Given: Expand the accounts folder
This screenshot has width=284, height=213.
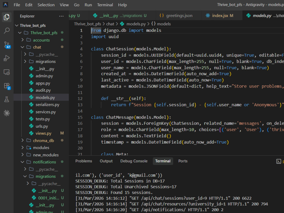Looking at the screenshot, I should tap(41, 40).
